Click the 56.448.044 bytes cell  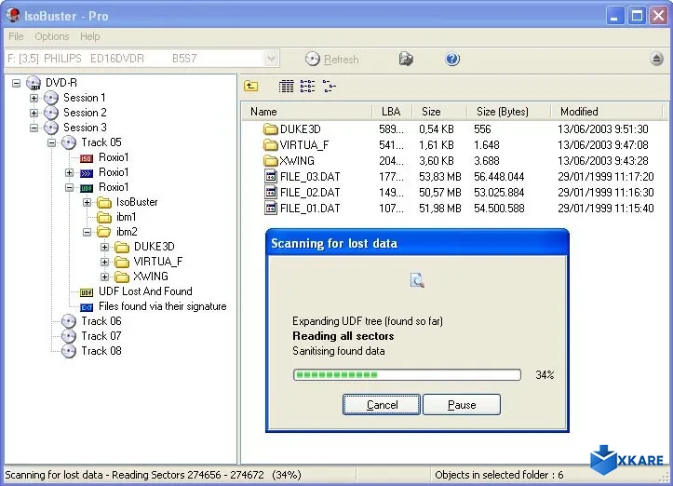499,177
